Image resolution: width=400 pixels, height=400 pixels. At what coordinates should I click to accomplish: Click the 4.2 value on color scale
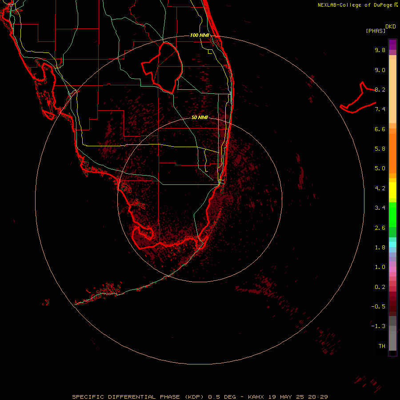[380, 188]
